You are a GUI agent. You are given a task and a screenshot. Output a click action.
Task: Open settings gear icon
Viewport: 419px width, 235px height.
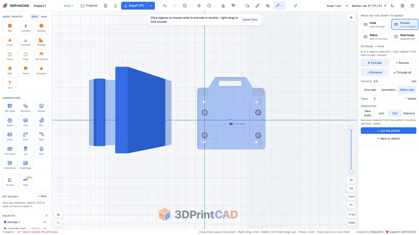(x=403, y=5)
